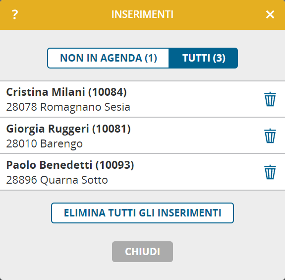Click customer number (10093)
The height and width of the screenshot is (280, 285).
click(114, 165)
